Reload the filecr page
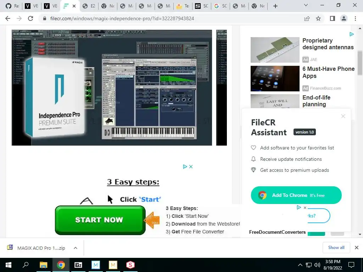 30,18
